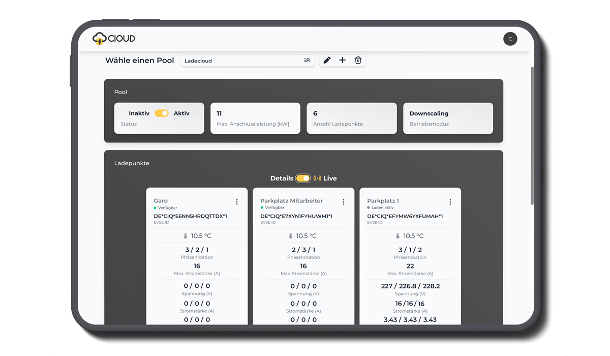Click the Aktiv label next to the status switch

coord(181,113)
